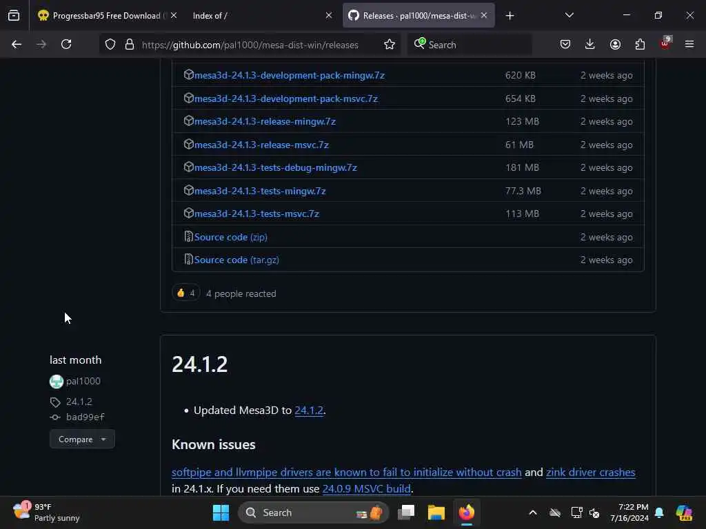706x529 pixels.
Task: Open the Extensions puzzle icon
Action: pyautogui.click(x=640, y=45)
